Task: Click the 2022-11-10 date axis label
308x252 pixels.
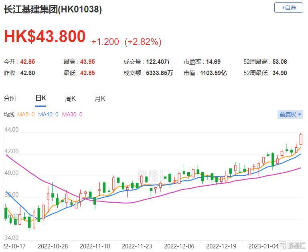Action: [x=95, y=246]
